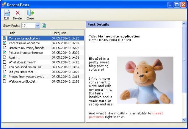Image resolution: width=188 pixels, height=129 pixels.
Task: Click document icon beside My favorite application
Action: point(5,38)
